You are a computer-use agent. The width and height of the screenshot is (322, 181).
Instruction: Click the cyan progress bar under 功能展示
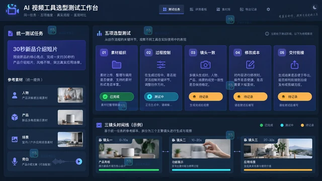click(201, 170)
